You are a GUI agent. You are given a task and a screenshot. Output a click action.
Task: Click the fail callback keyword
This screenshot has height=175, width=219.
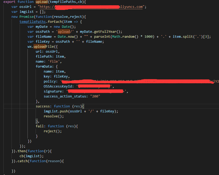pyautogui.click(x=40, y=126)
